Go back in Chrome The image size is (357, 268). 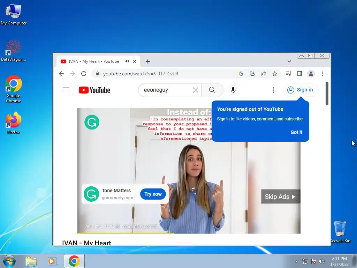pos(61,74)
